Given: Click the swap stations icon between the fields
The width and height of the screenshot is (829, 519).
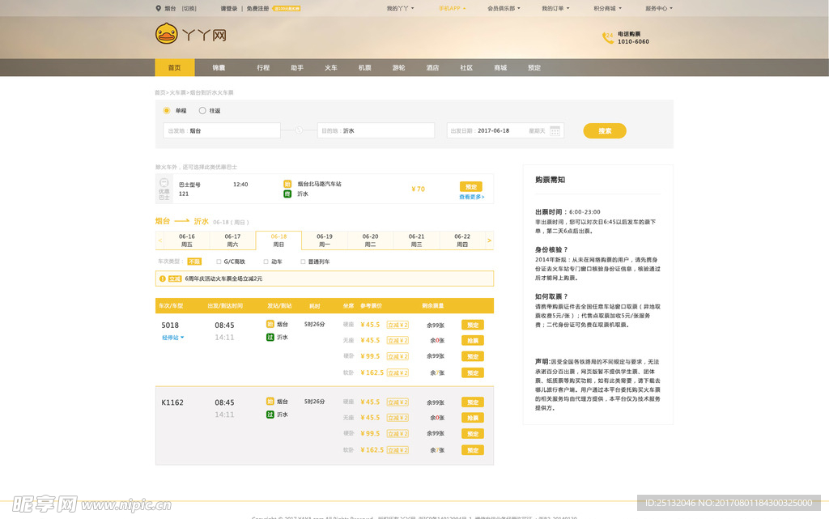Looking at the screenshot, I should coord(299,130).
